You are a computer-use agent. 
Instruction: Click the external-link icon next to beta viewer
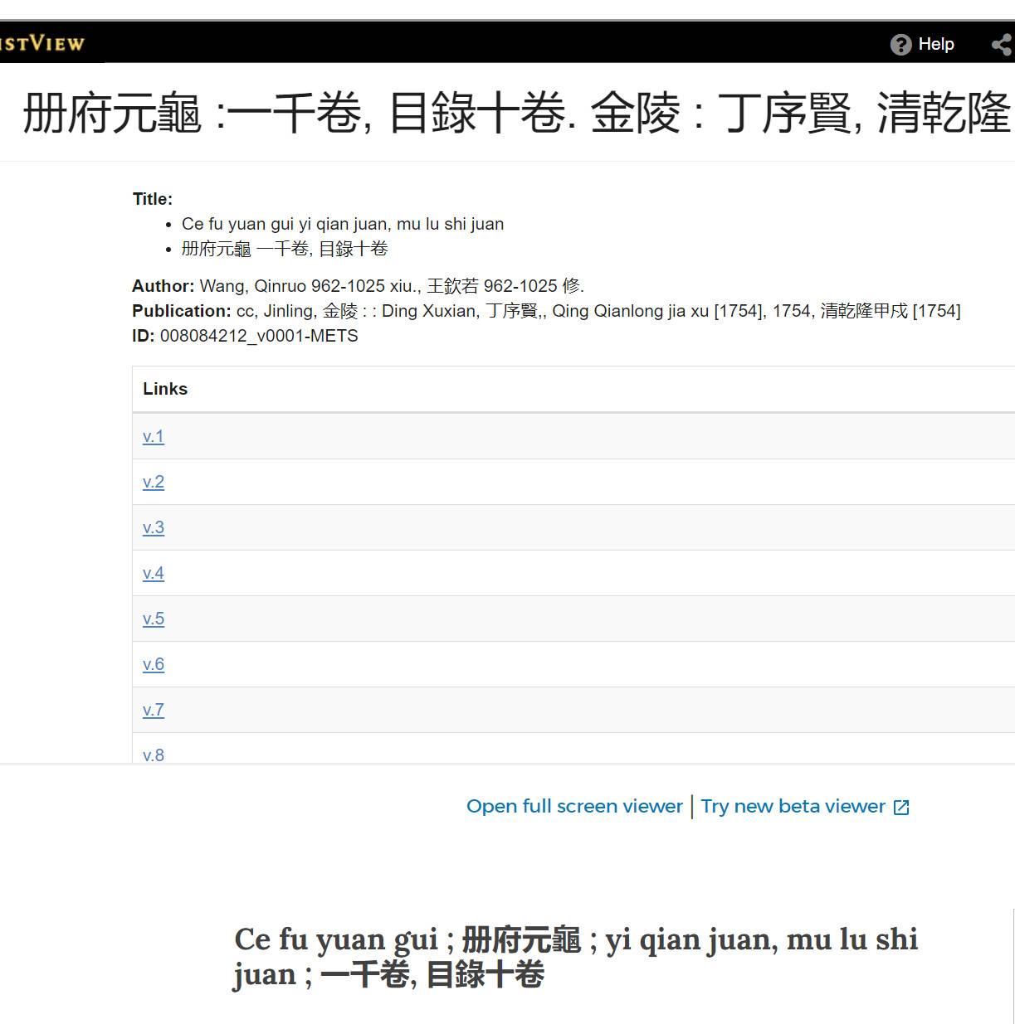(x=900, y=806)
